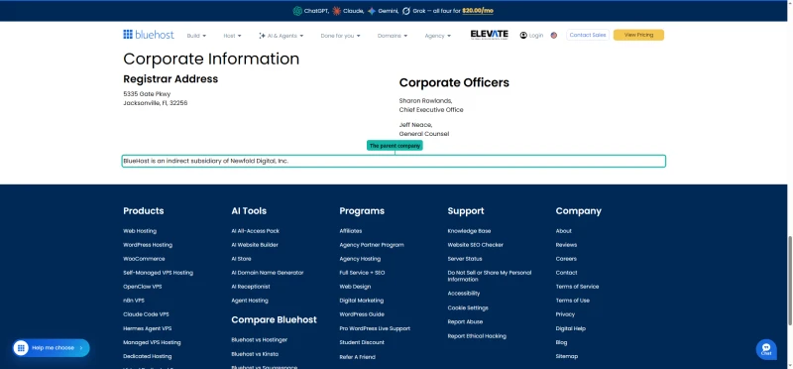Open Pro WordPress Live Support link
Image resolution: width=793 pixels, height=369 pixels.
click(375, 328)
